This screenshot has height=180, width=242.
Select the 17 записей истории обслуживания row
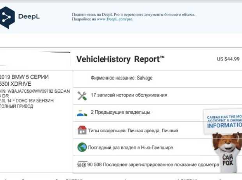(x=157, y=96)
